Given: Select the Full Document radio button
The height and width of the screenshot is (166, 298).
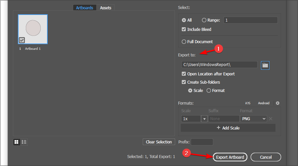Looking at the screenshot, I should (184, 42).
